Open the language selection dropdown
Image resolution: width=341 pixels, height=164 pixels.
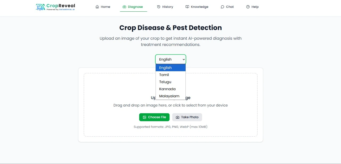coord(170,59)
